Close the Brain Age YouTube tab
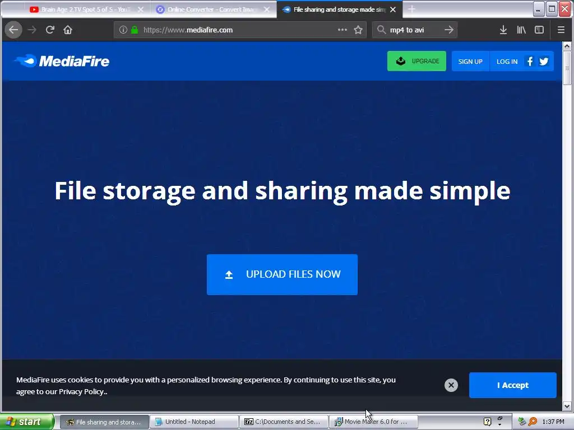 141,10
